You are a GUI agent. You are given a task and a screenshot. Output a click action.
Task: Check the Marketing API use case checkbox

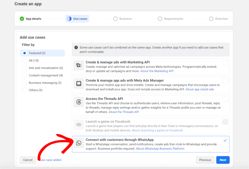point(225,63)
